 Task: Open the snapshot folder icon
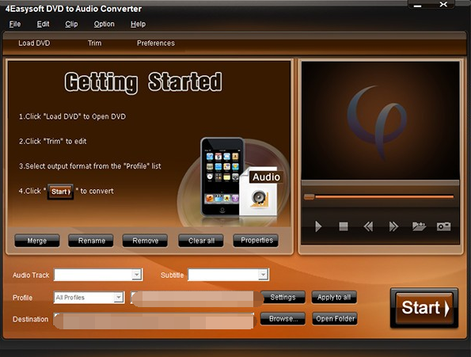(x=419, y=226)
